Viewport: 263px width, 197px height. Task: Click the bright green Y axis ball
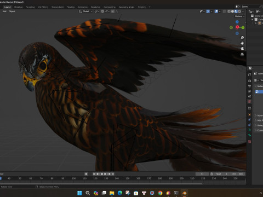(243, 27)
